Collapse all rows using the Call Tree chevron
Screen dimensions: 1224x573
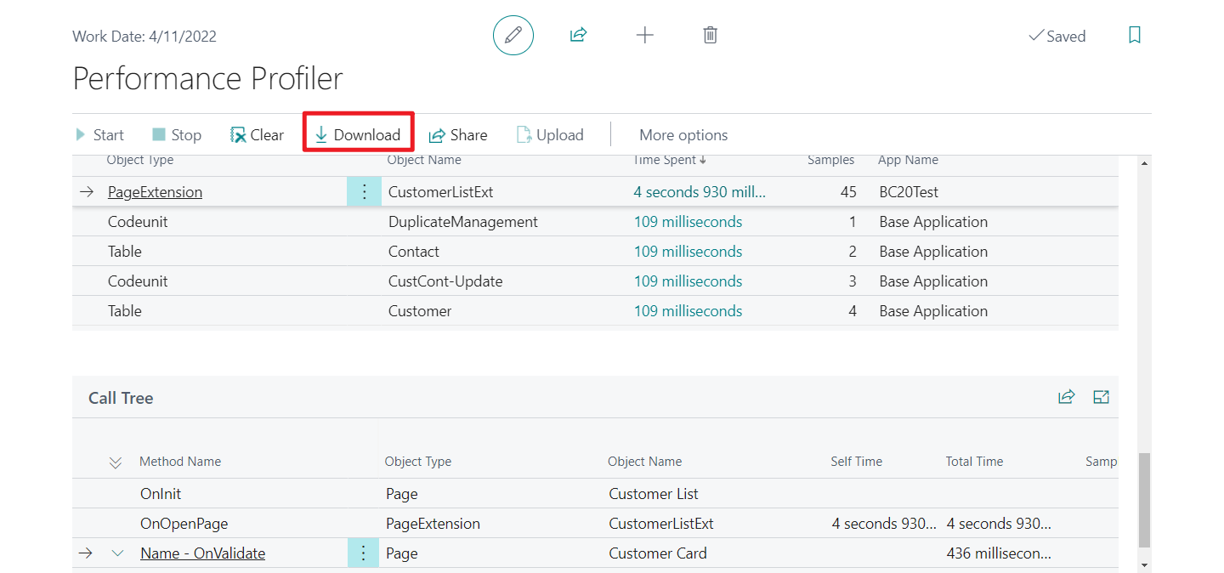116,462
